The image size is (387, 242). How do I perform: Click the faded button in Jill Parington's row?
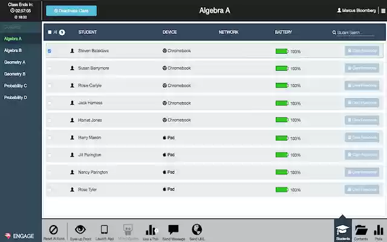tap(362, 155)
